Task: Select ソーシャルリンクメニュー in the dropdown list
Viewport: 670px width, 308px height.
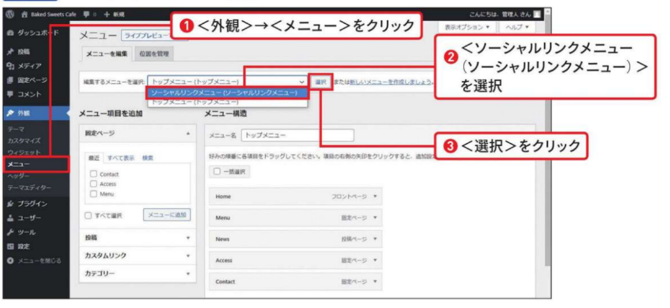Action: (226, 93)
